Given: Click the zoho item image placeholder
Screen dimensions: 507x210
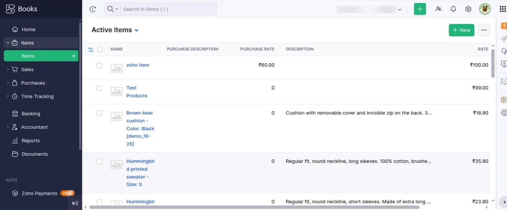Looking at the screenshot, I should point(117,68).
